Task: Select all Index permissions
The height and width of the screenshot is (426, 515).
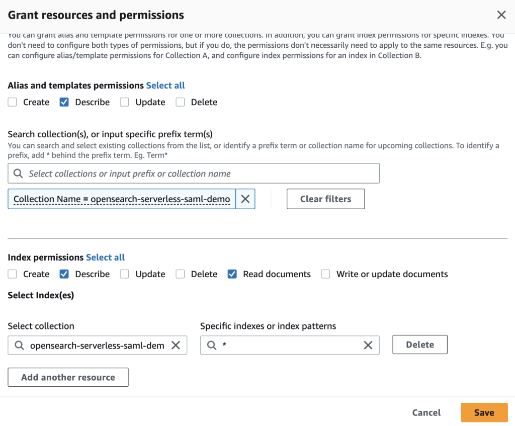Action: pos(105,258)
